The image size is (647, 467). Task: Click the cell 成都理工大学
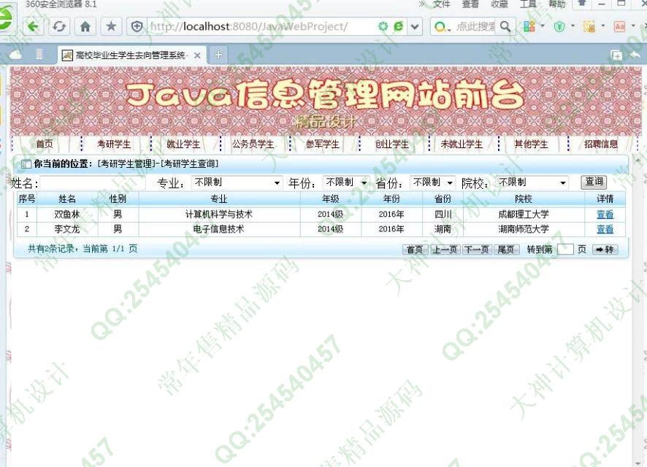pos(524,215)
